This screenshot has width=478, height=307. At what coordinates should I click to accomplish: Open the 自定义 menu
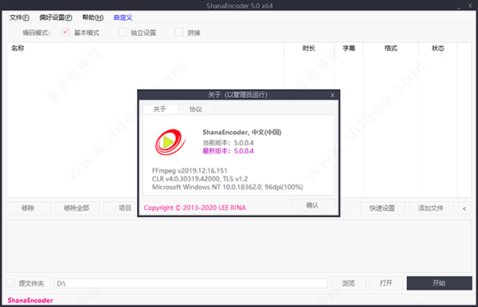click(x=123, y=17)
